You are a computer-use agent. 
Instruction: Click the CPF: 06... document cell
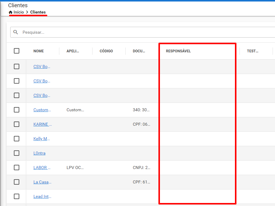[142, 125]
